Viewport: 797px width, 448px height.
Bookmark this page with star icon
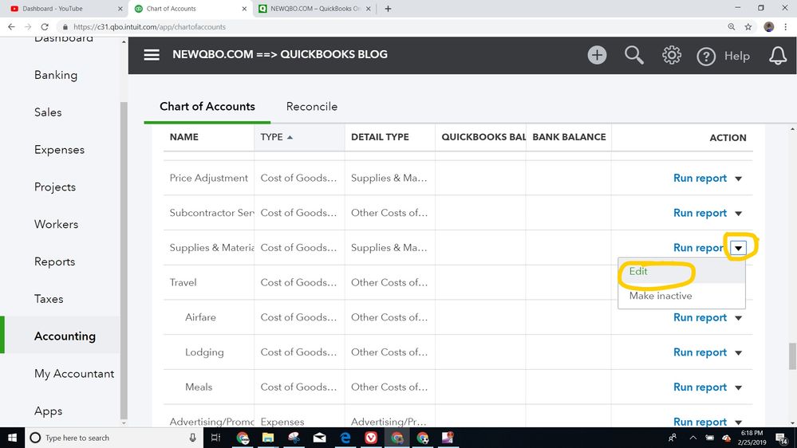point(748,27)
